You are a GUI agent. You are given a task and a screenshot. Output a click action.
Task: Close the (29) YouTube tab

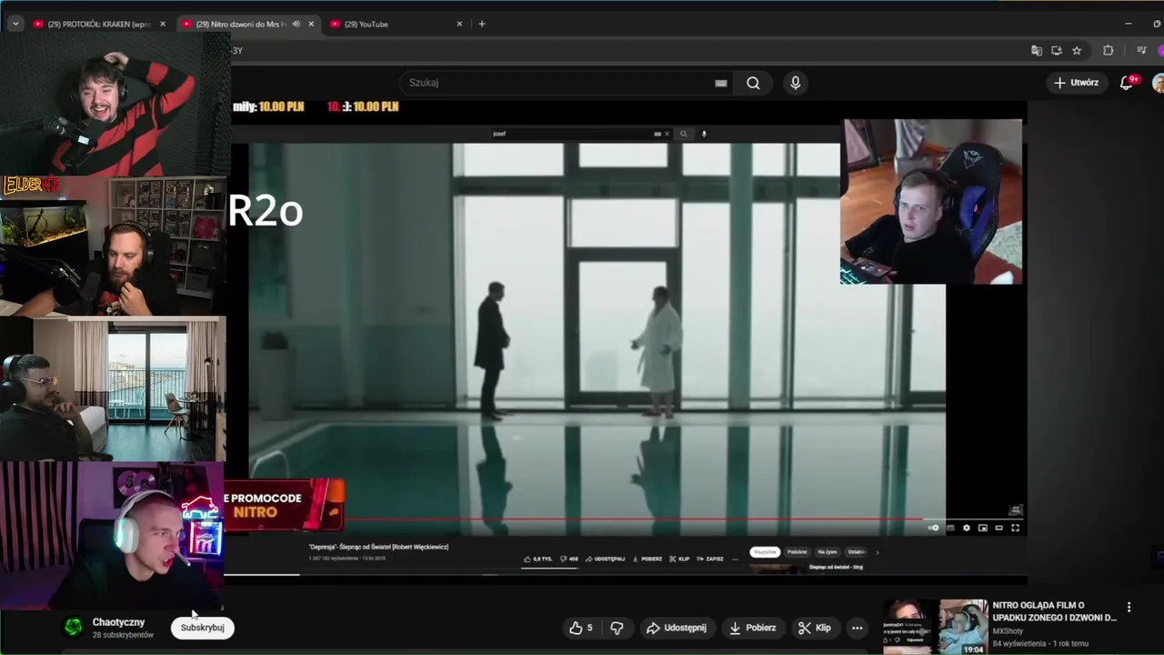[459, 24]
